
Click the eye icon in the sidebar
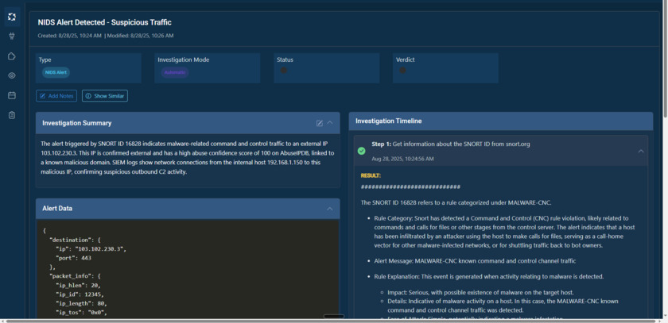pyautogui.click(x=11, y=76)
